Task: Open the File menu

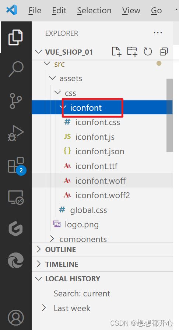Action: click(35, 10)
